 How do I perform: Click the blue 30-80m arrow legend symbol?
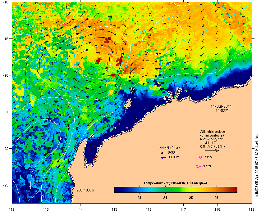tap(163, 158)
